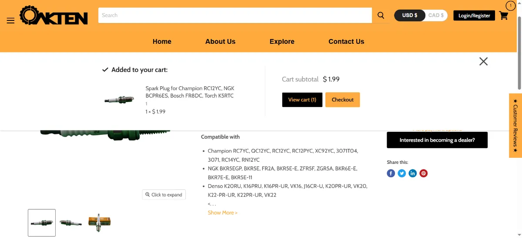Switch currency to USD $
The height and width of the screenshot is (238, 522).
pos(409,15)
